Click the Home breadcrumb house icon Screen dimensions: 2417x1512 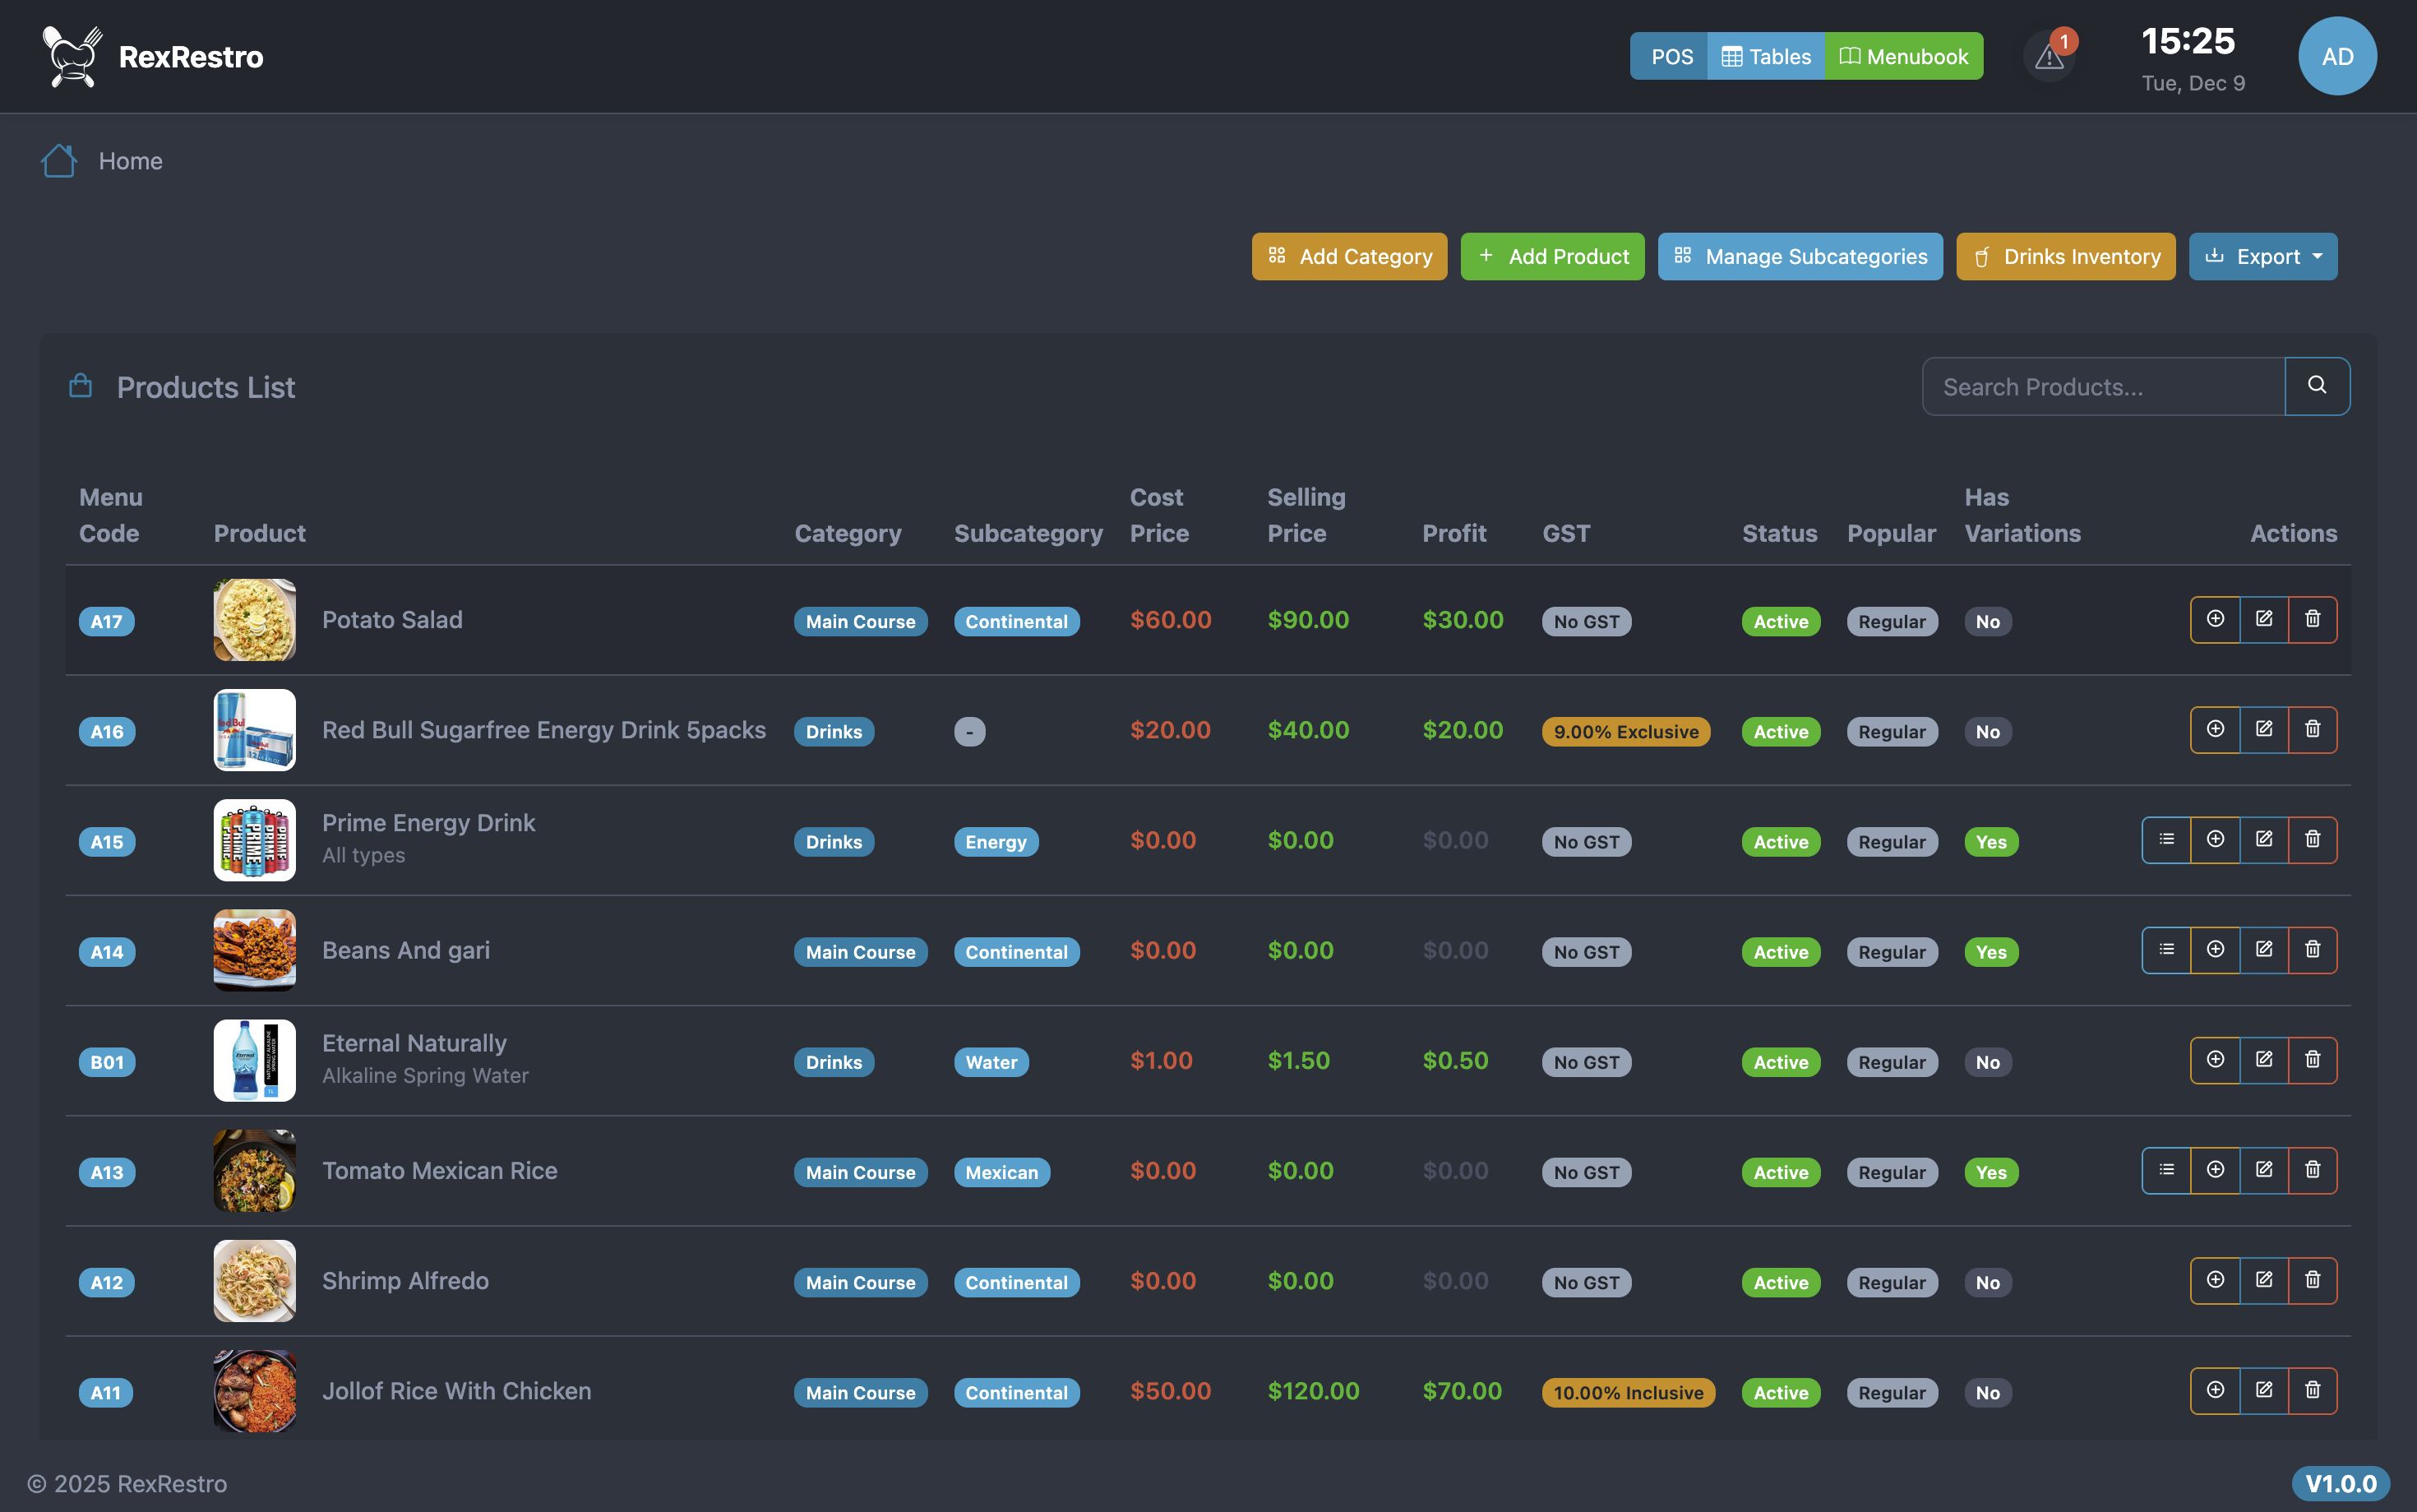[x=59, y=161]
